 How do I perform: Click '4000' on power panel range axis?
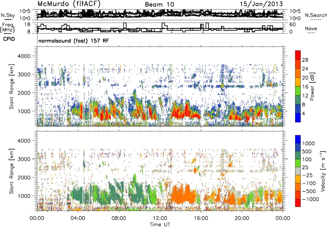(24, 56)
